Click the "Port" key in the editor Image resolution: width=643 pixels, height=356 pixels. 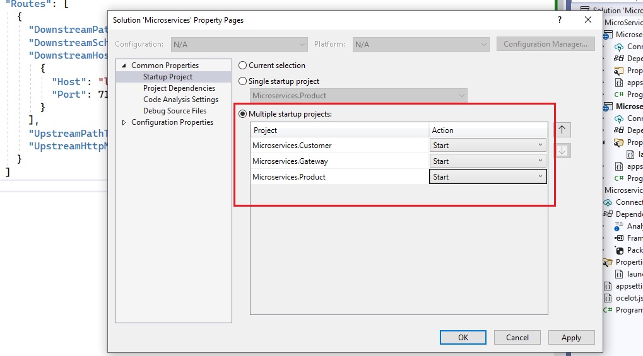(69, 95)
